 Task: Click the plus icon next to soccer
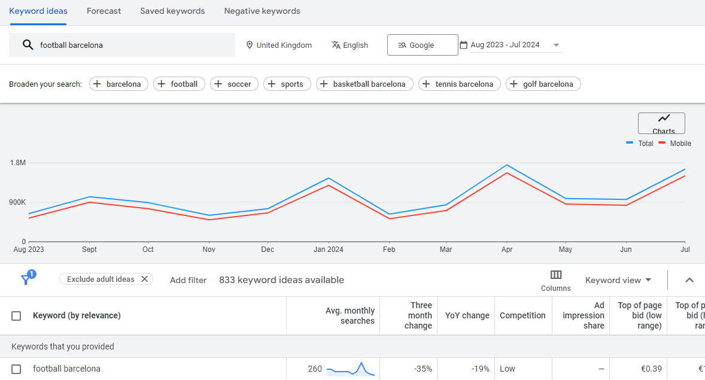coord(218,84)
